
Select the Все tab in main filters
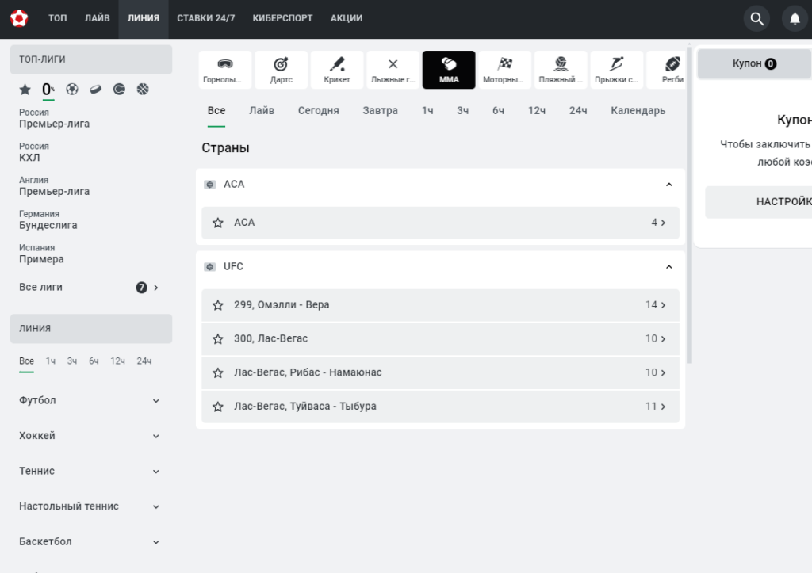(x=216, y=111)
